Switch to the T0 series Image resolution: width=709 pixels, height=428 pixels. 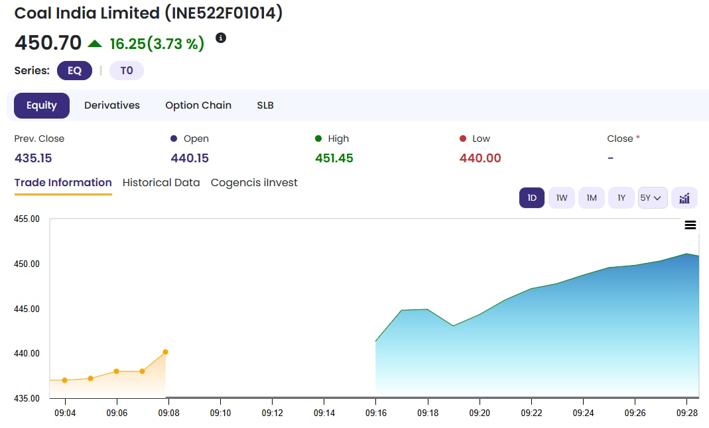(126, 70)
